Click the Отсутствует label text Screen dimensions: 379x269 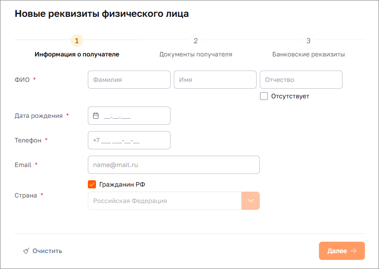pyautogui.click(x=290, y=96)
